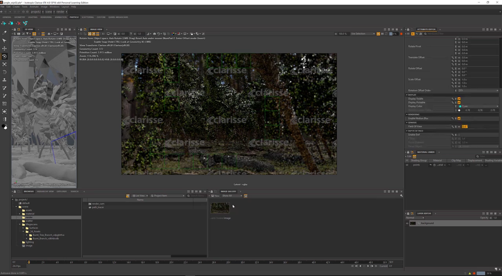502x276 pixels.
Task: Click the Image View snapshot camera icon
Action: coord(154,34)
